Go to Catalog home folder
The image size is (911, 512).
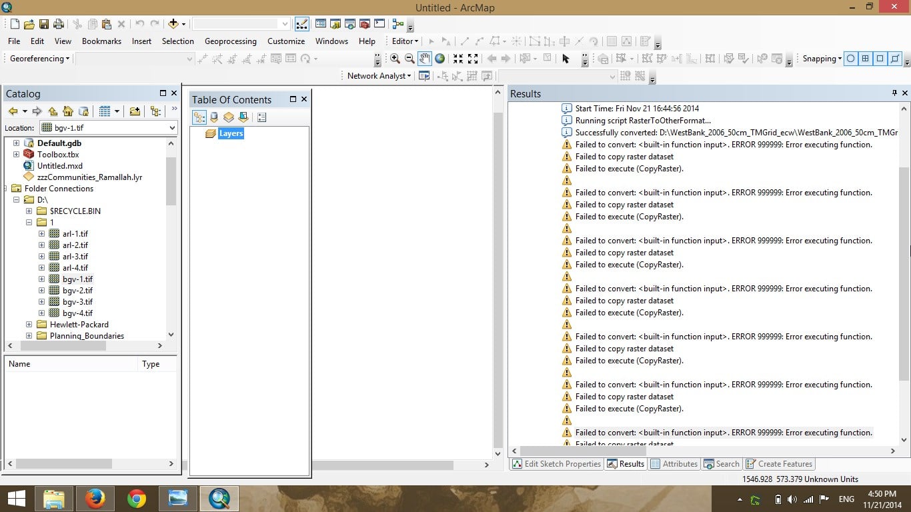coord(68,111)
